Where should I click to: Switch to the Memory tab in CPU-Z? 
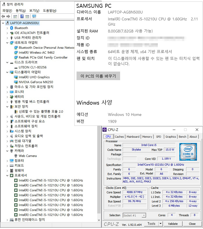click(147, 137)
